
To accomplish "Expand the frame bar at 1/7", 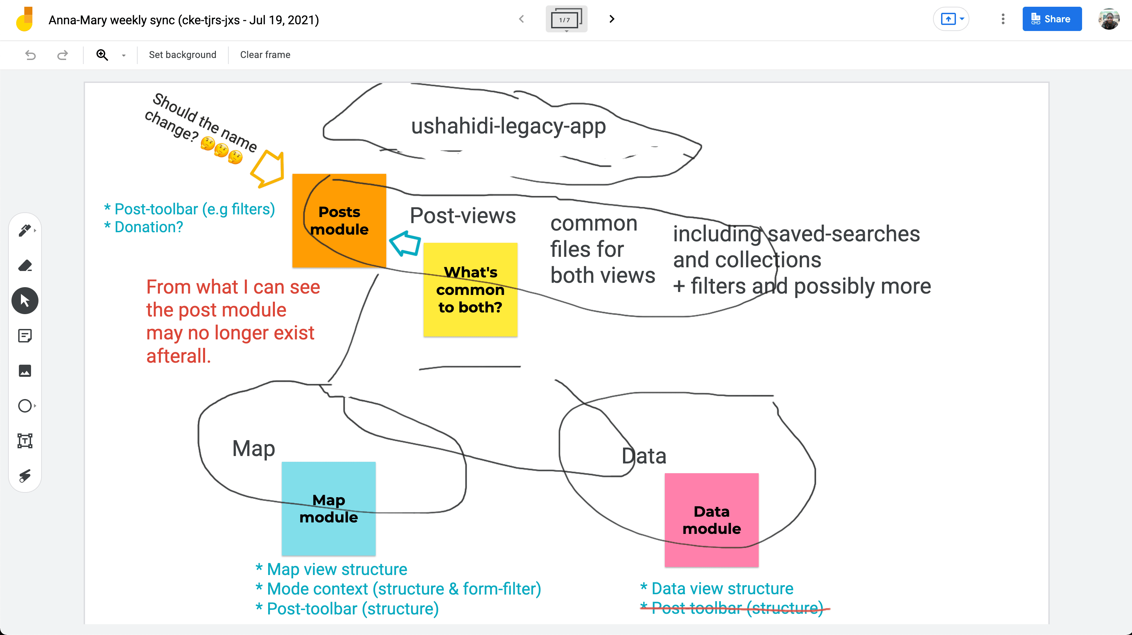I will pyautogui.click(x=566, y=19).
